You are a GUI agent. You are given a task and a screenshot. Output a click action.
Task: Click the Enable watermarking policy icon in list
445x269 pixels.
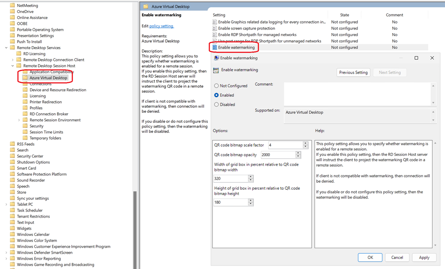(215, 47)
